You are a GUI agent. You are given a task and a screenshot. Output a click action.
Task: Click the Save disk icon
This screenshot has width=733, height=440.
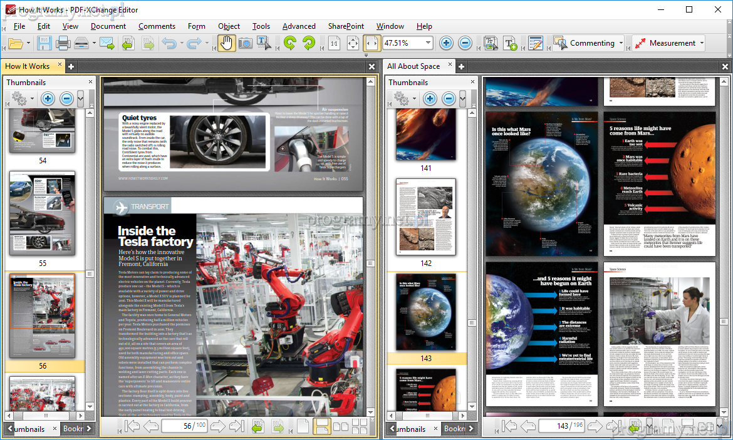click(x=44, y=43)
